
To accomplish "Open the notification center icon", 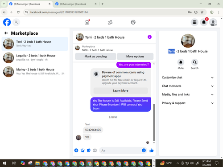I will click(x=217, y=163).
